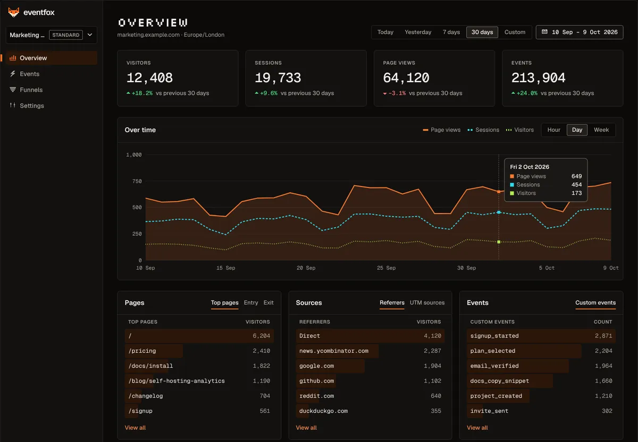This screenshot has height=442, width=638.
Task: Open Funnels in the sidebar
Action: (52, 90)
